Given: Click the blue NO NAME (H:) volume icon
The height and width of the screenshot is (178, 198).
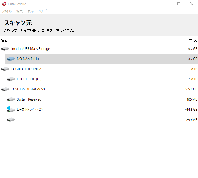Looking at the screenshot, I should tap(10, 59).
